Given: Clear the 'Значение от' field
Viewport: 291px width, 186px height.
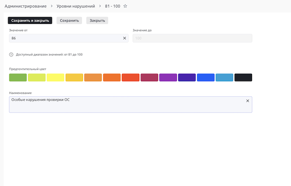Looking at the screenshot, I should click(x=124, y=38).
